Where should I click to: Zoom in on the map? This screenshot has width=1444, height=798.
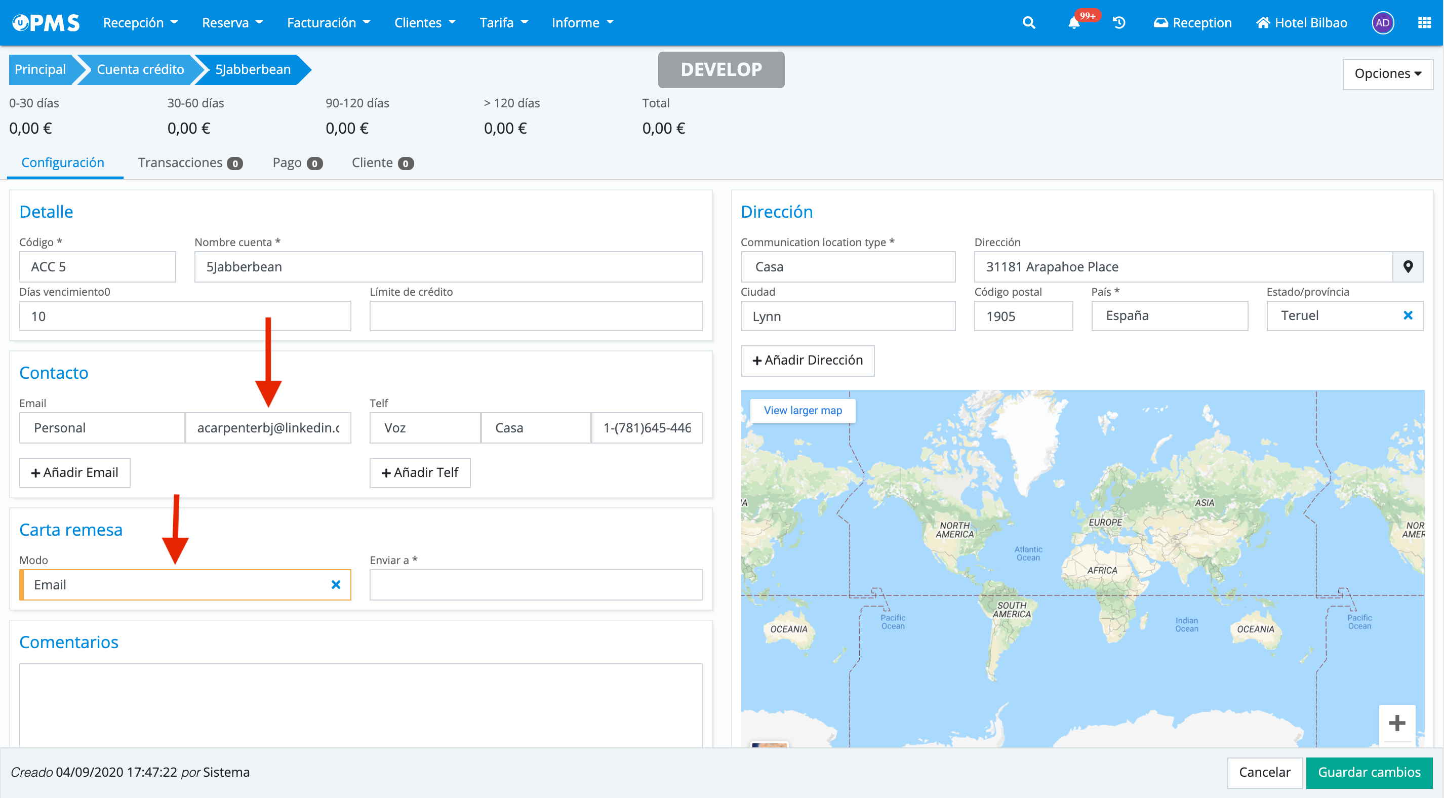coord(1397,723)
